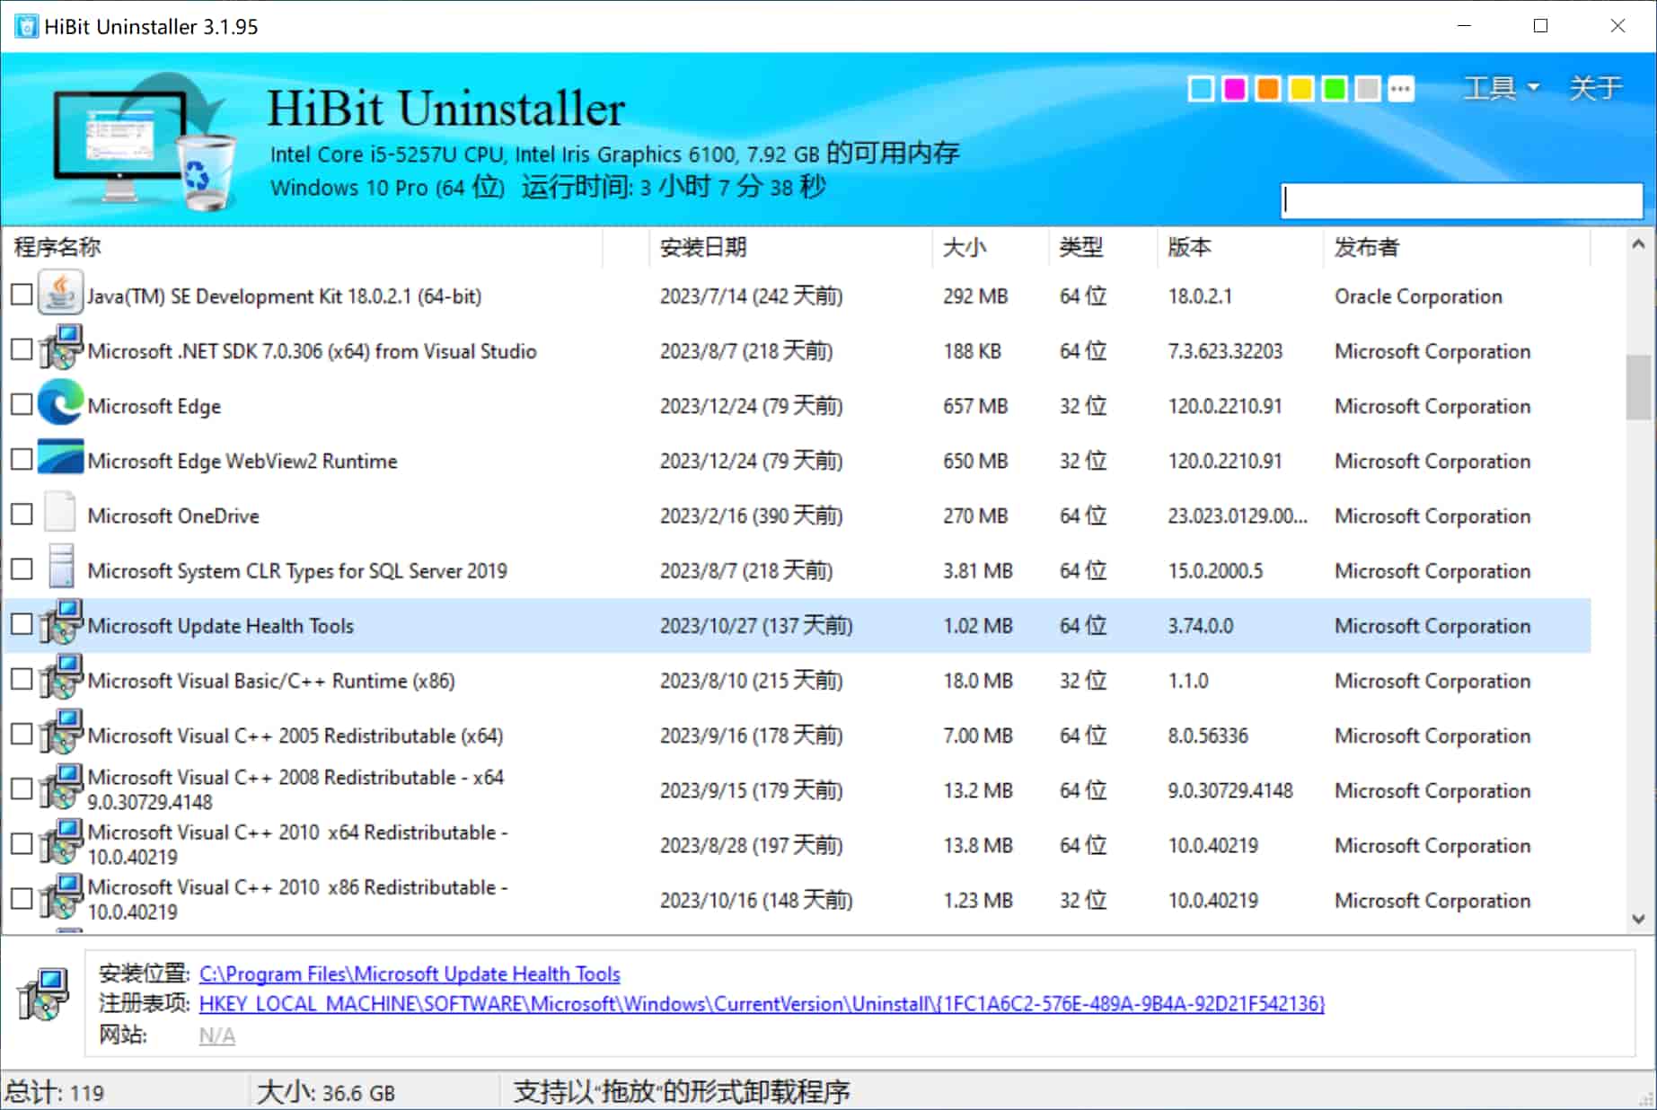
Task: Click the Java SE Development Kit icon
Action: [x=60, y=294]
